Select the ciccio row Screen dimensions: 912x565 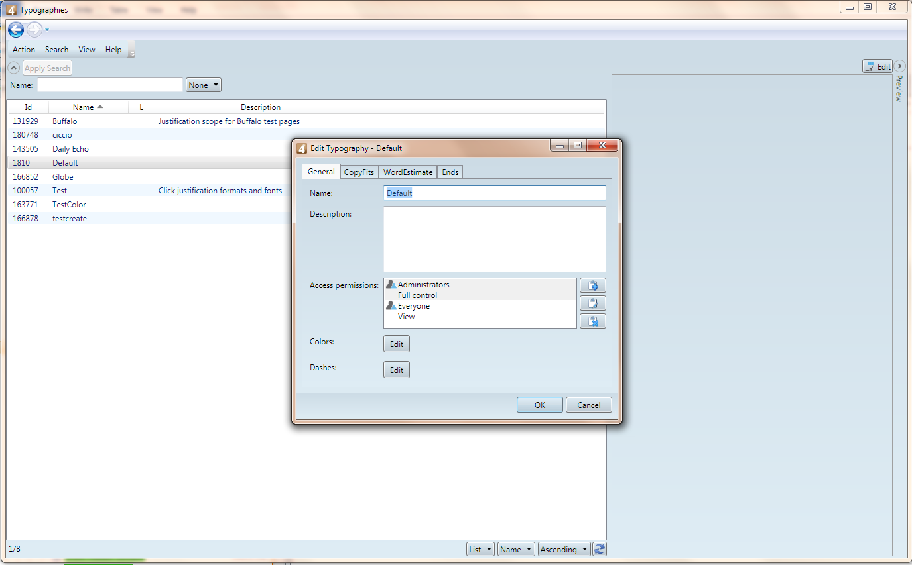pos(306,135)
